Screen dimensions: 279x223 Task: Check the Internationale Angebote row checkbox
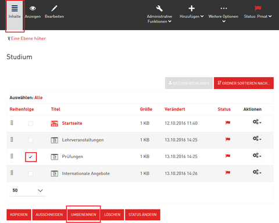[x=30, y=174]
